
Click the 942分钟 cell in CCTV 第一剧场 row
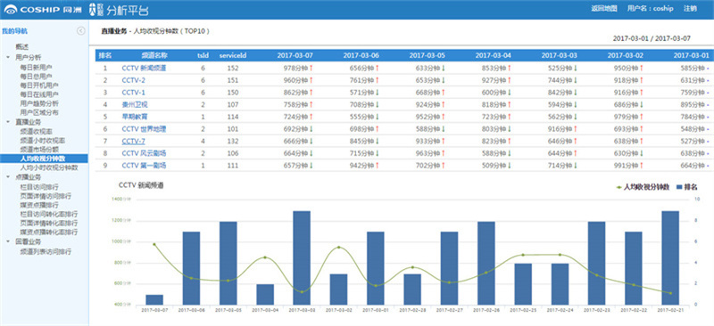(364, 166)
